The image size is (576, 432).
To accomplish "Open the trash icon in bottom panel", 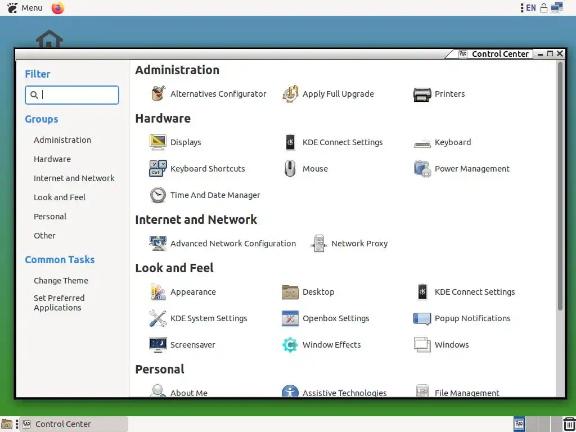I will click(569, 424).
